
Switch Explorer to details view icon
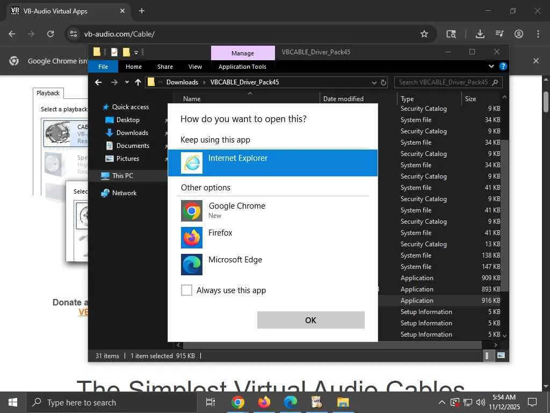(487, 355)
